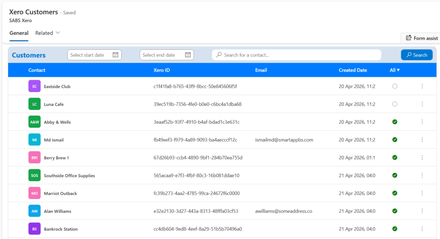Focus the Select end date field
This screenshot has height=239, width=440.
tap(167, 55)
